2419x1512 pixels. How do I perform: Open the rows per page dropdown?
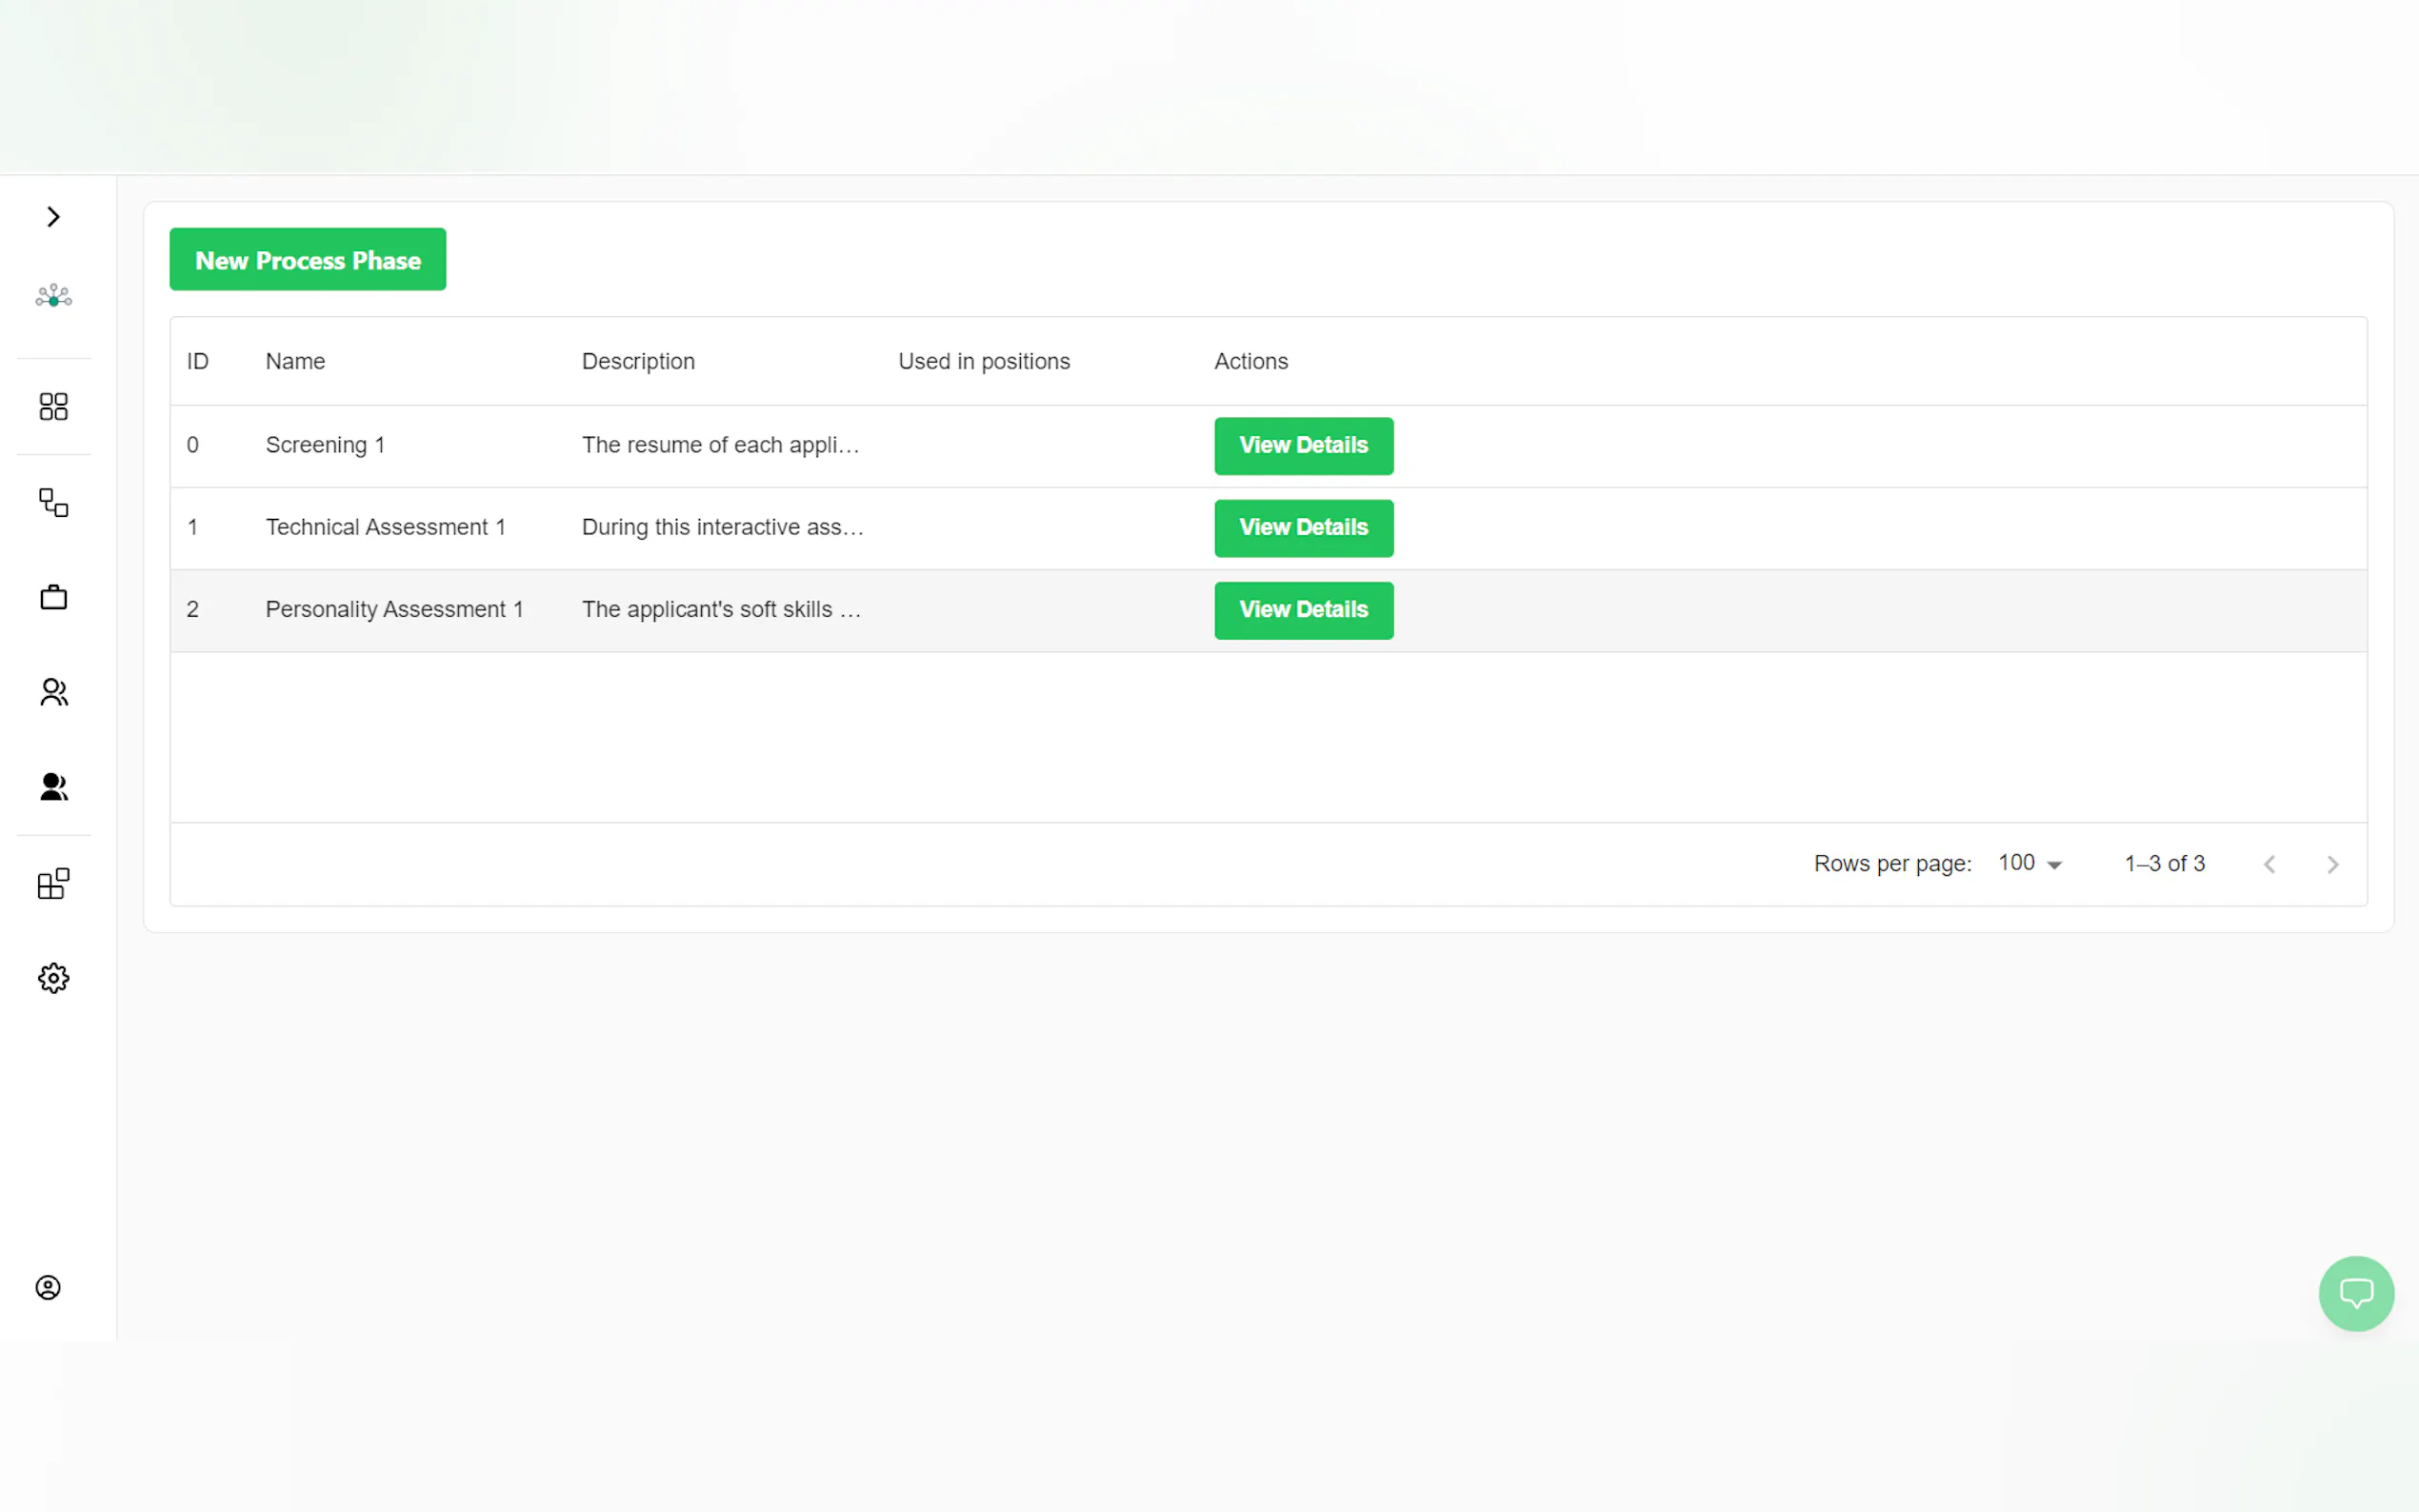(2029, 863)
